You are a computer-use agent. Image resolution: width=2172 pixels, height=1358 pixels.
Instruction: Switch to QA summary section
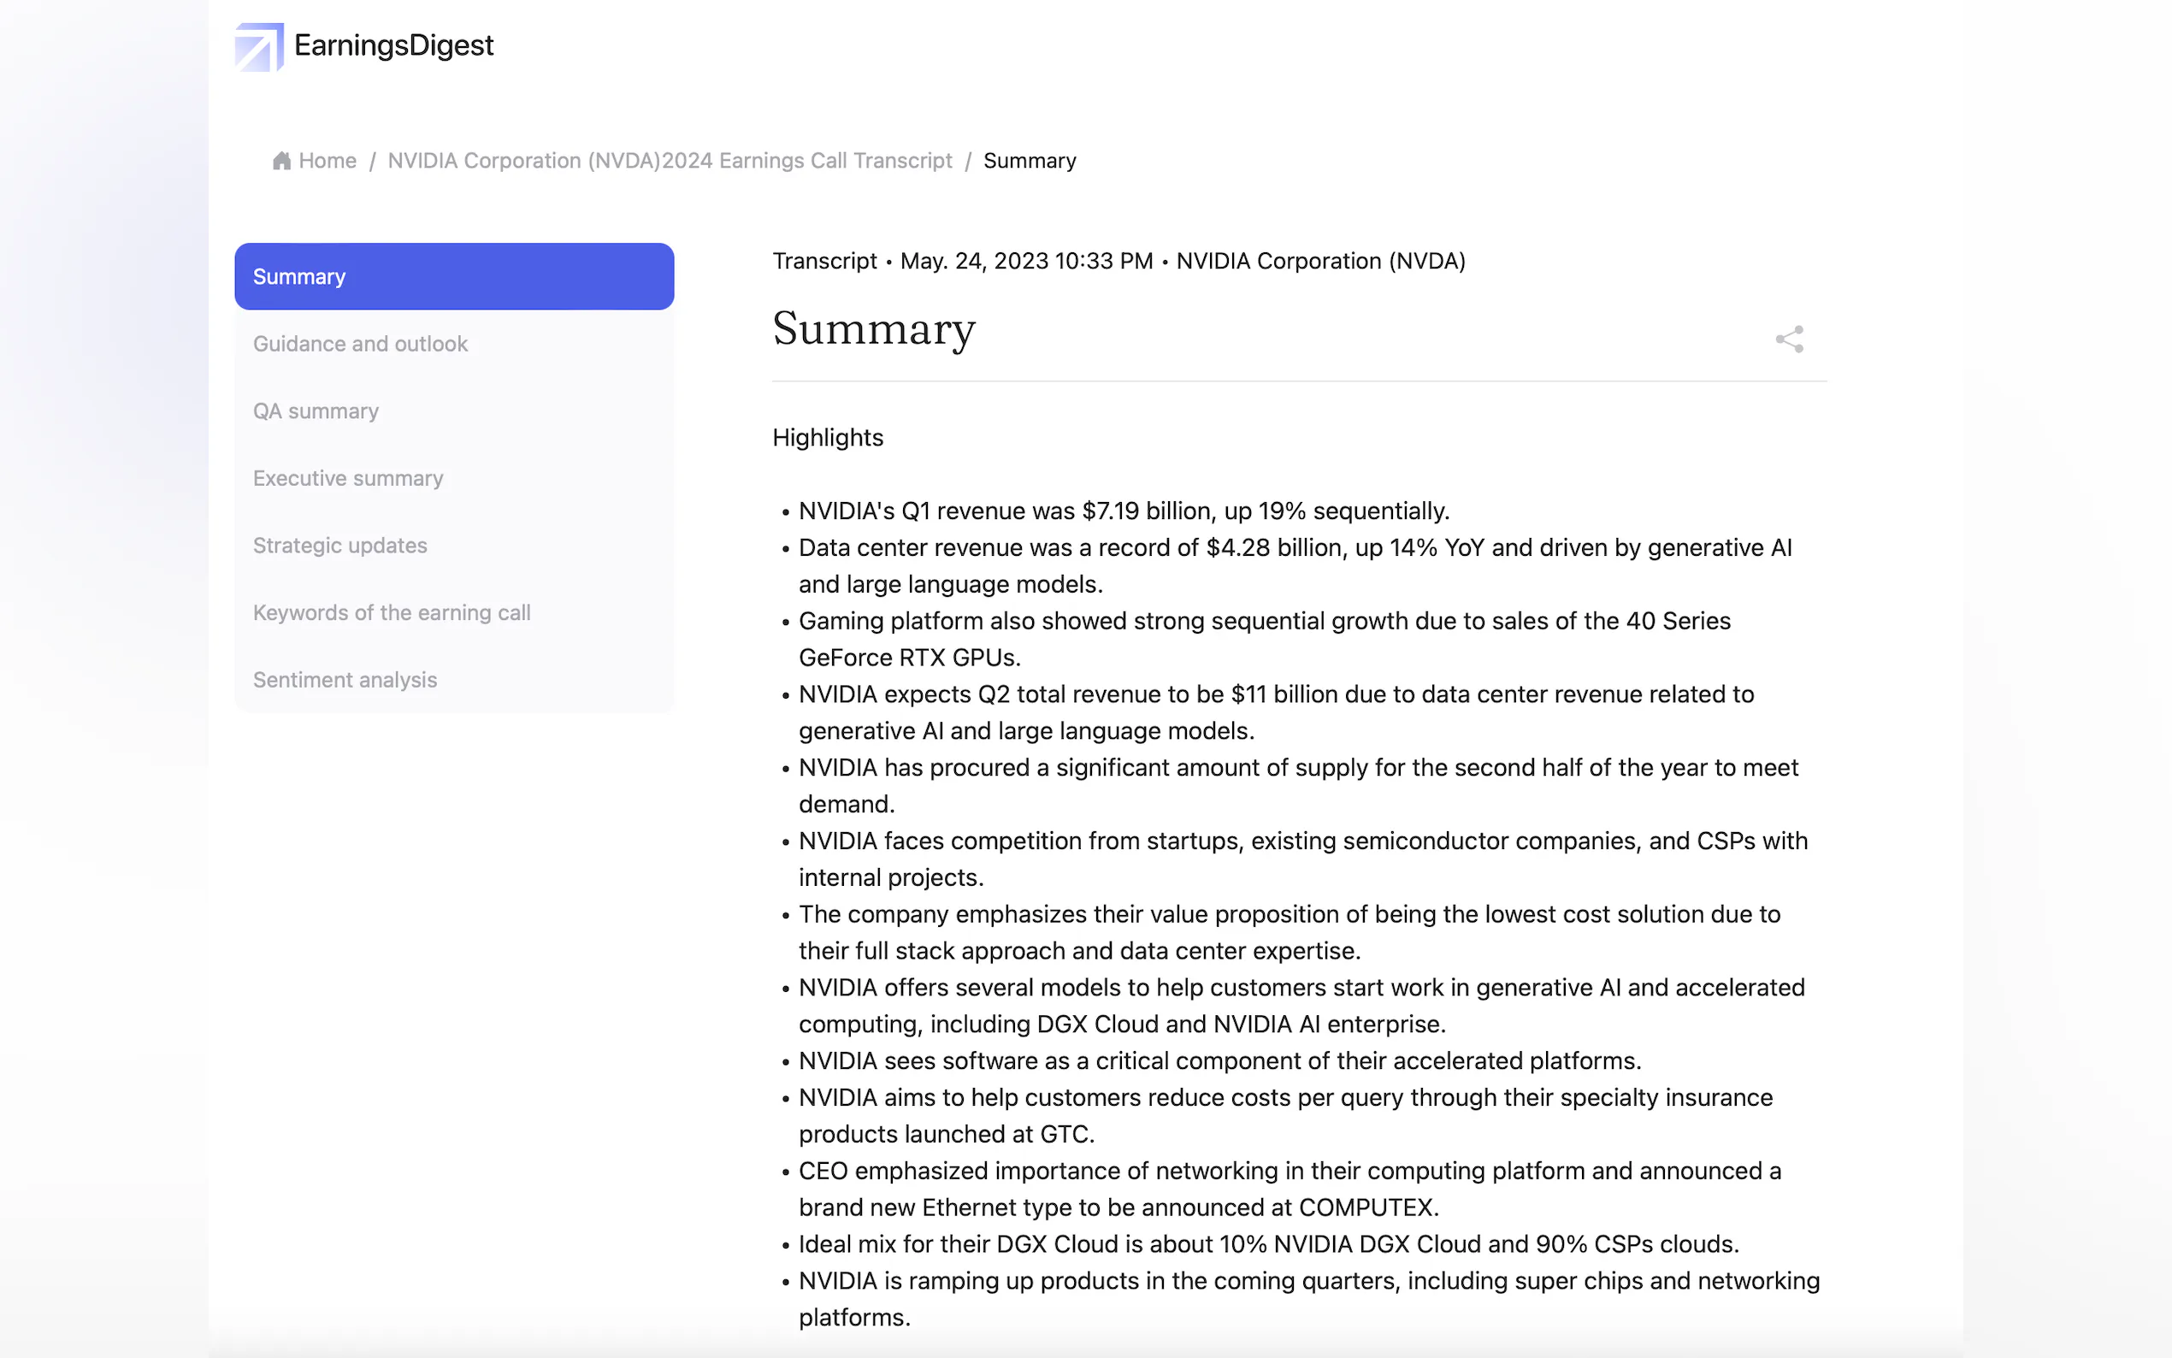316,411
